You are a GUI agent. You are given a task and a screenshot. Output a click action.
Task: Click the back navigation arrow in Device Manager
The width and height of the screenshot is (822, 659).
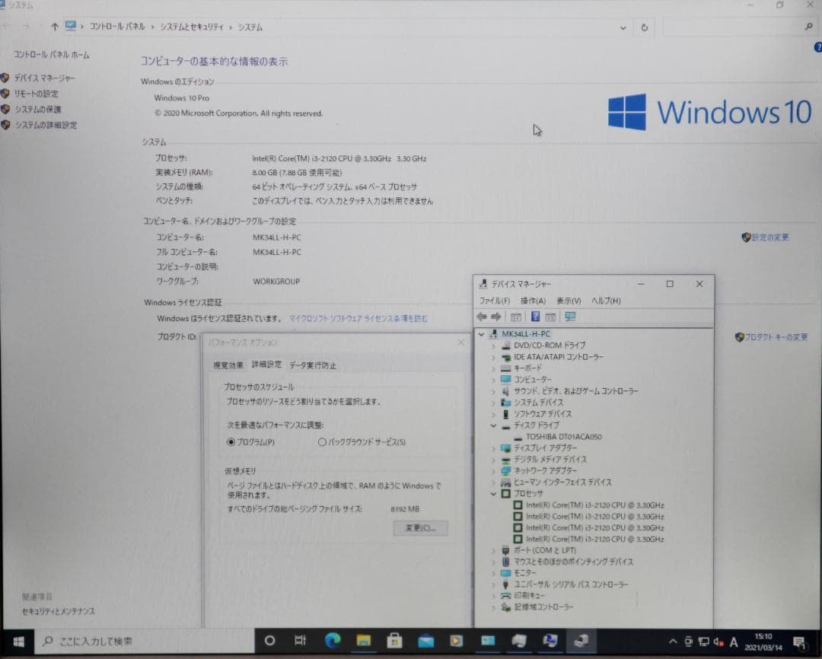479,317
